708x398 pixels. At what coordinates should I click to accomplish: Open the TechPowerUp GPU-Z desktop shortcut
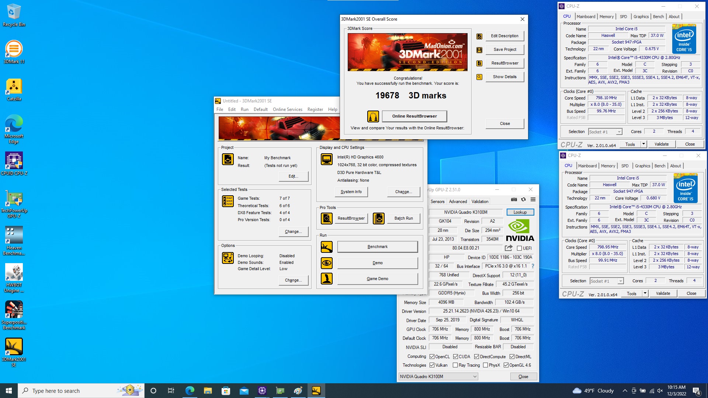(x=14, y=204)
